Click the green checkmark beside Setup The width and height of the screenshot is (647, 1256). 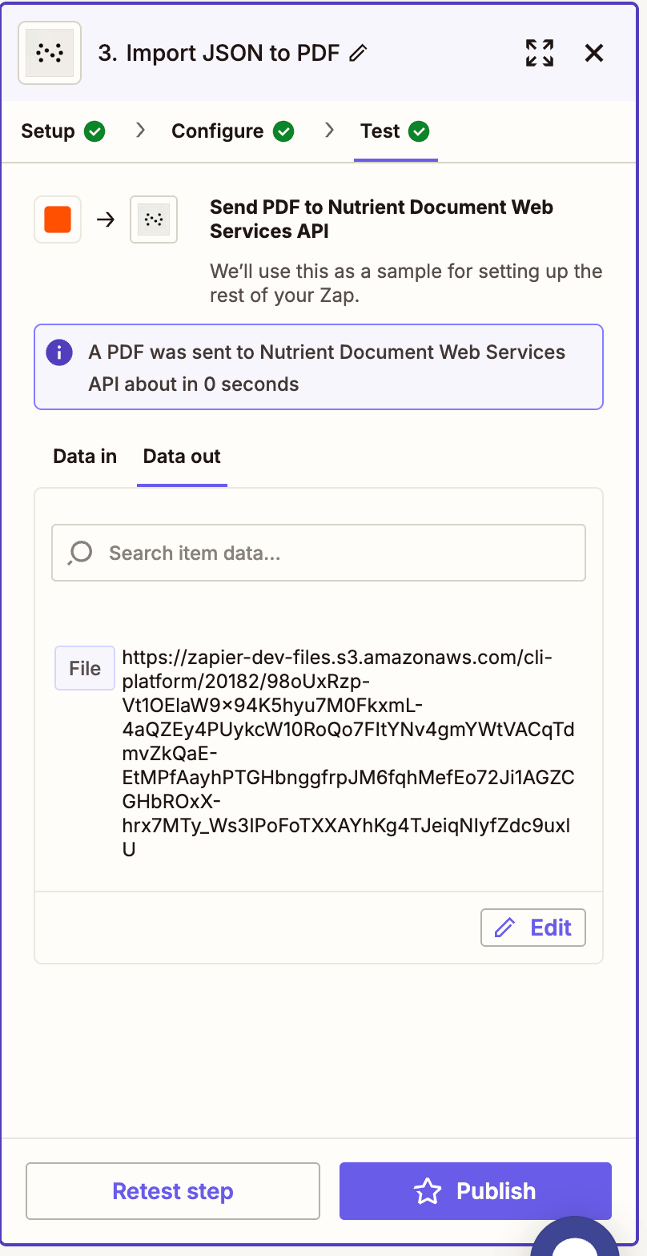tap(94, 131)
